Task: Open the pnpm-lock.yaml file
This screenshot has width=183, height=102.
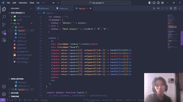Action: pyautogui.click(x=24, y=55)
